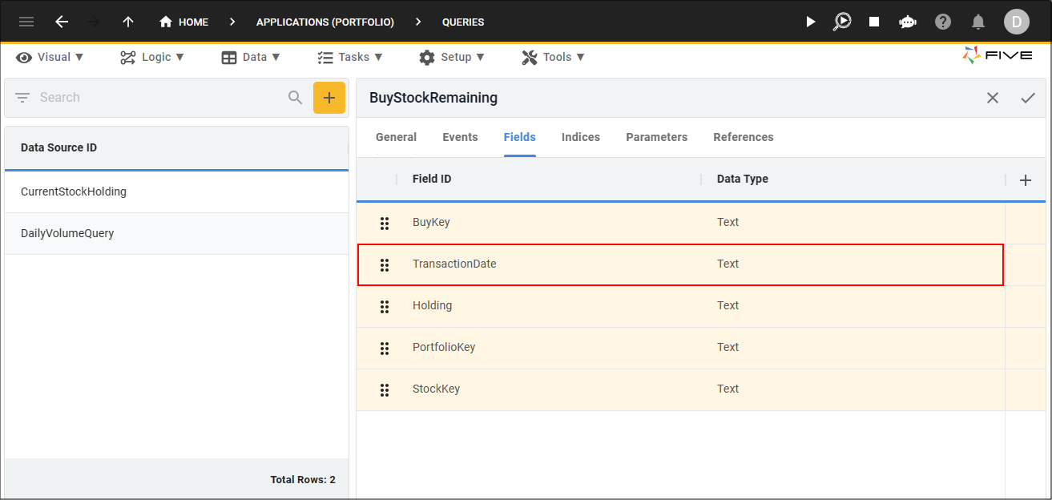
Task: Switch to the Indices tab
Action: pyautogui.click(x=581, y=137)
